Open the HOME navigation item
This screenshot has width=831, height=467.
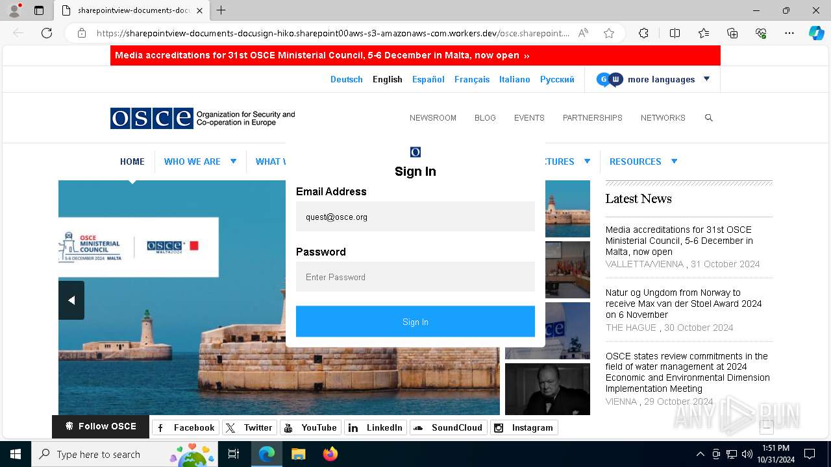click(x=132, y=162)
